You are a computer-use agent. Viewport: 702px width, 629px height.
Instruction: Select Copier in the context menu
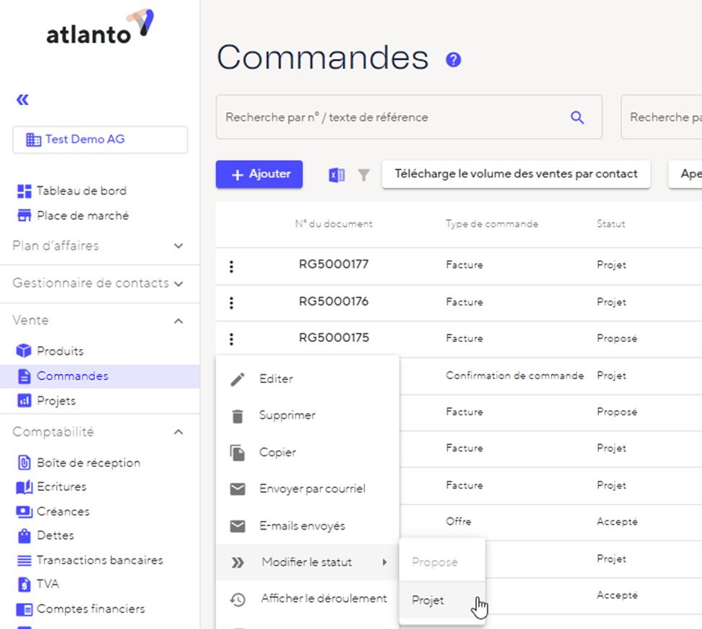click(x=277, y=453)
